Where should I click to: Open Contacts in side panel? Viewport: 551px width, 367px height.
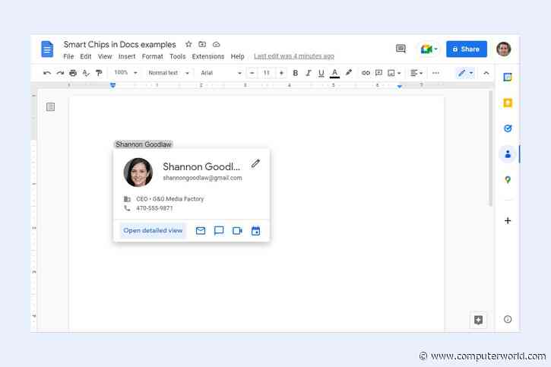pos(508,154)
